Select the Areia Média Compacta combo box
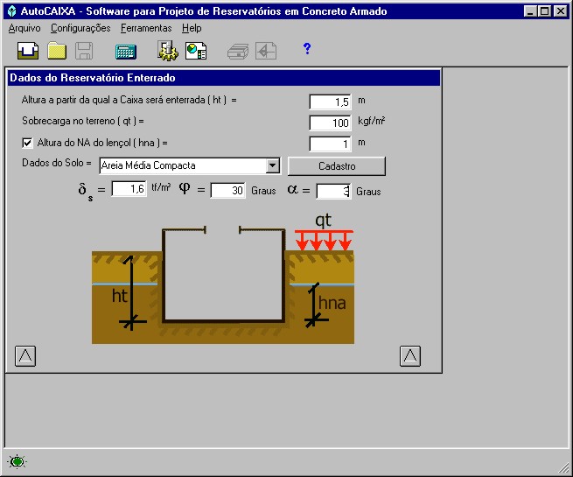The width and height of the screenshot is (573, 477). (190, 165)
